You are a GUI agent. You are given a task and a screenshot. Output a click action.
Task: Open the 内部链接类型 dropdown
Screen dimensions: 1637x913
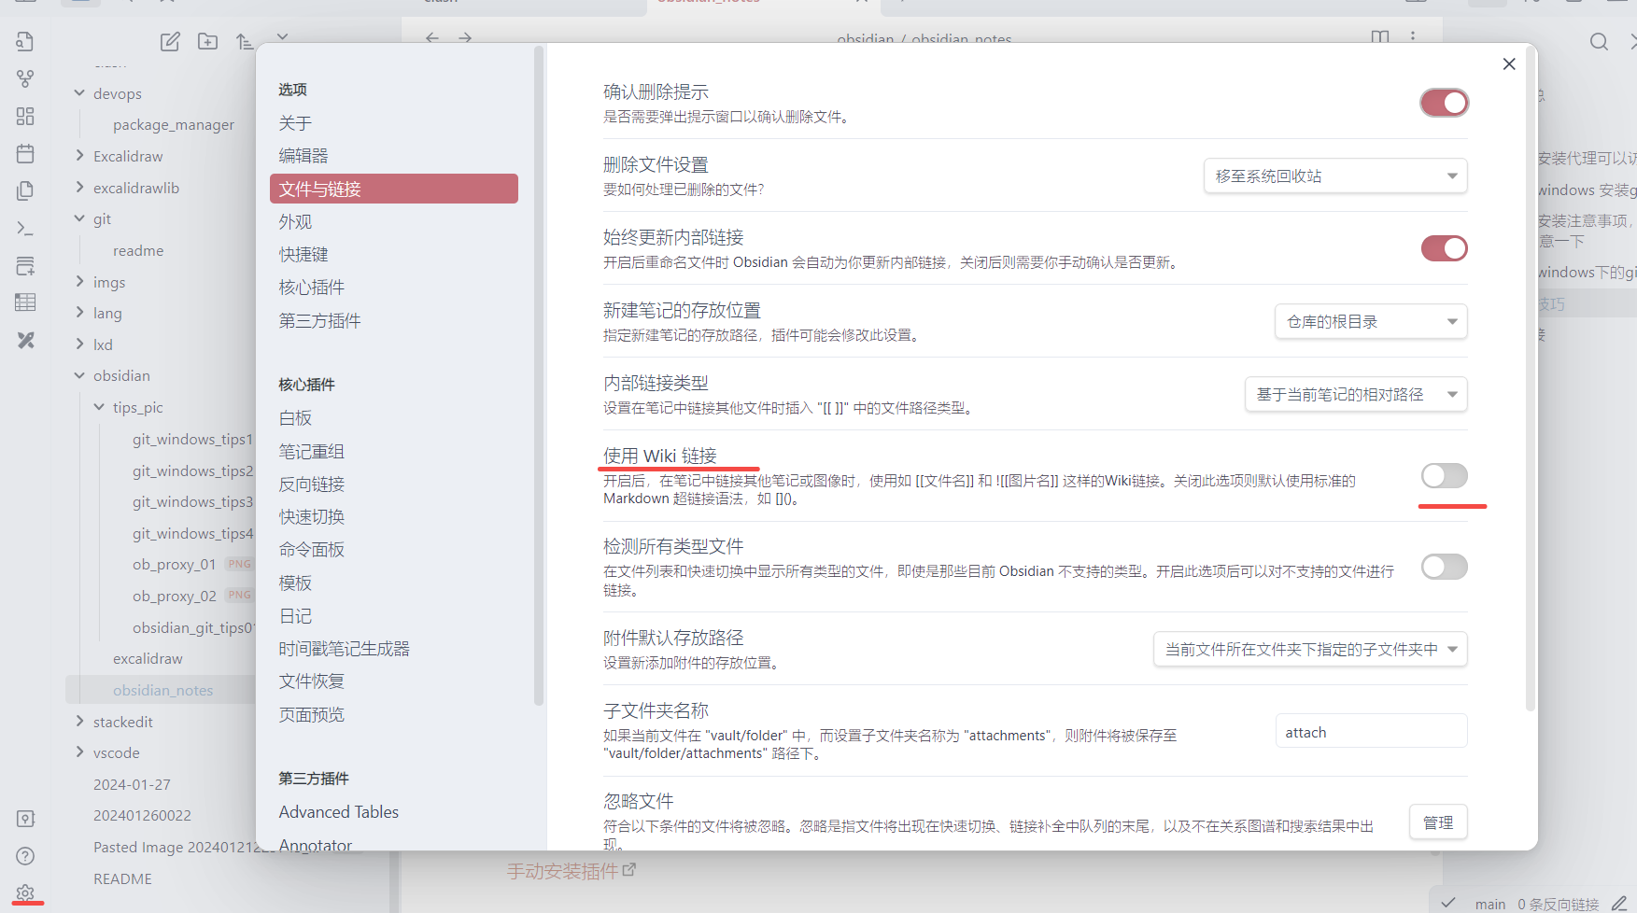coord(1355,395)
